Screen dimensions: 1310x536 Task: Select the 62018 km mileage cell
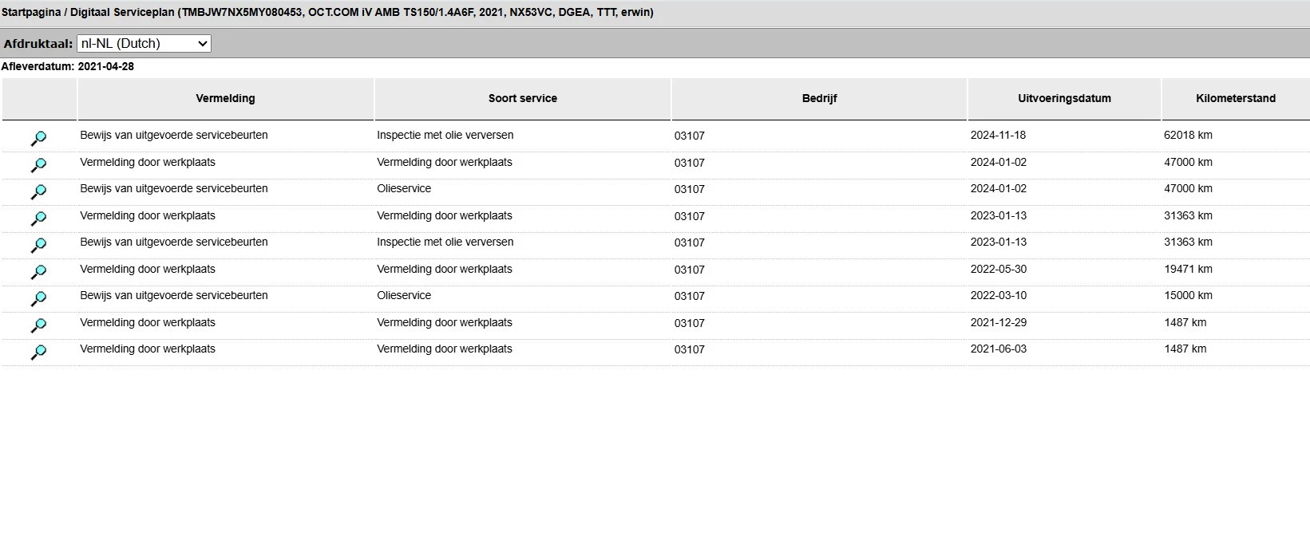coord(1188,135)
